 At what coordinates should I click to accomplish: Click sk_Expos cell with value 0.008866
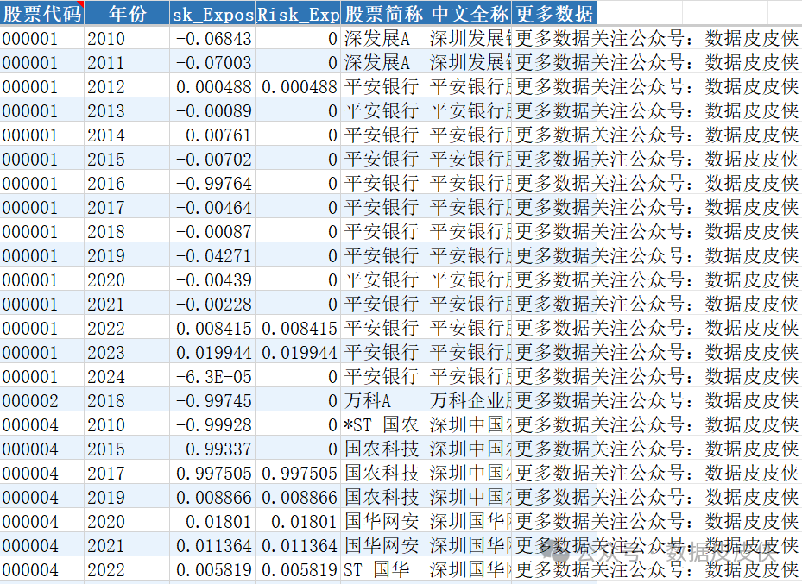(x=212, y=497)
